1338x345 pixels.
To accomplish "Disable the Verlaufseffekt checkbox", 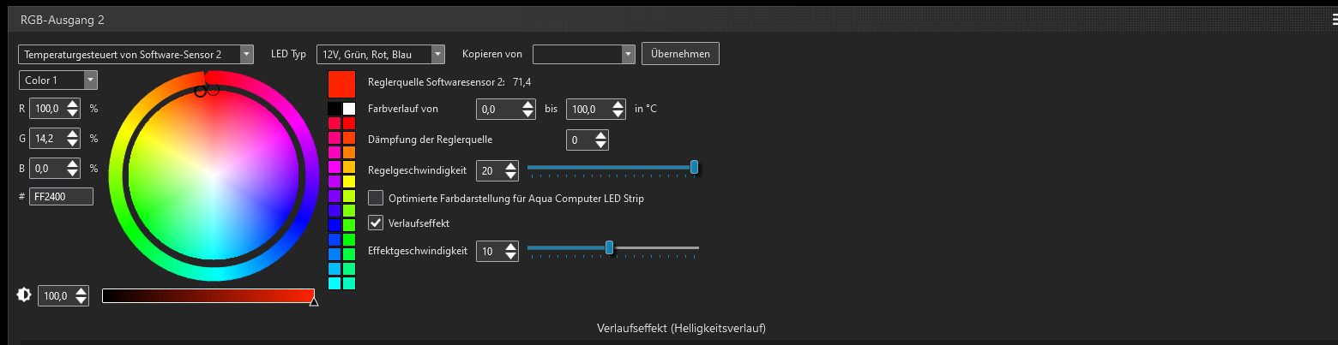I will [x=376, y=223].
